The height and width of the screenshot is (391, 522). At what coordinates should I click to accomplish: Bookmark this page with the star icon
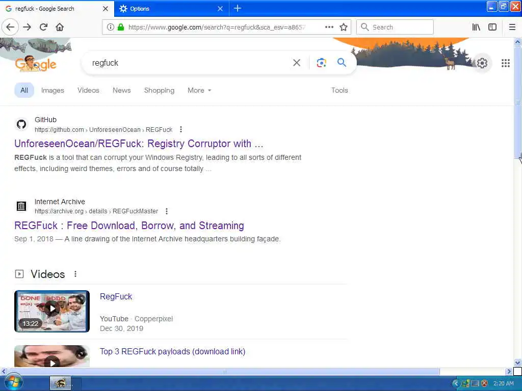point(344,27)
